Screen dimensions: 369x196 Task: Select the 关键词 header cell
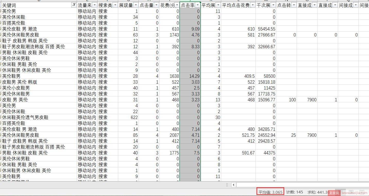pyautogui.click(x=39, y=5)
